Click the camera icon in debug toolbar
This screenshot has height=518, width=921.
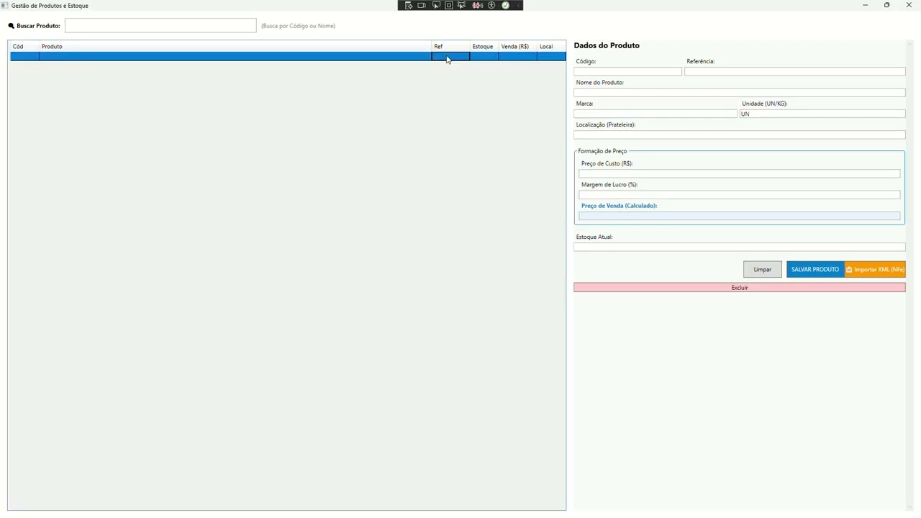[x=422, y=5]
